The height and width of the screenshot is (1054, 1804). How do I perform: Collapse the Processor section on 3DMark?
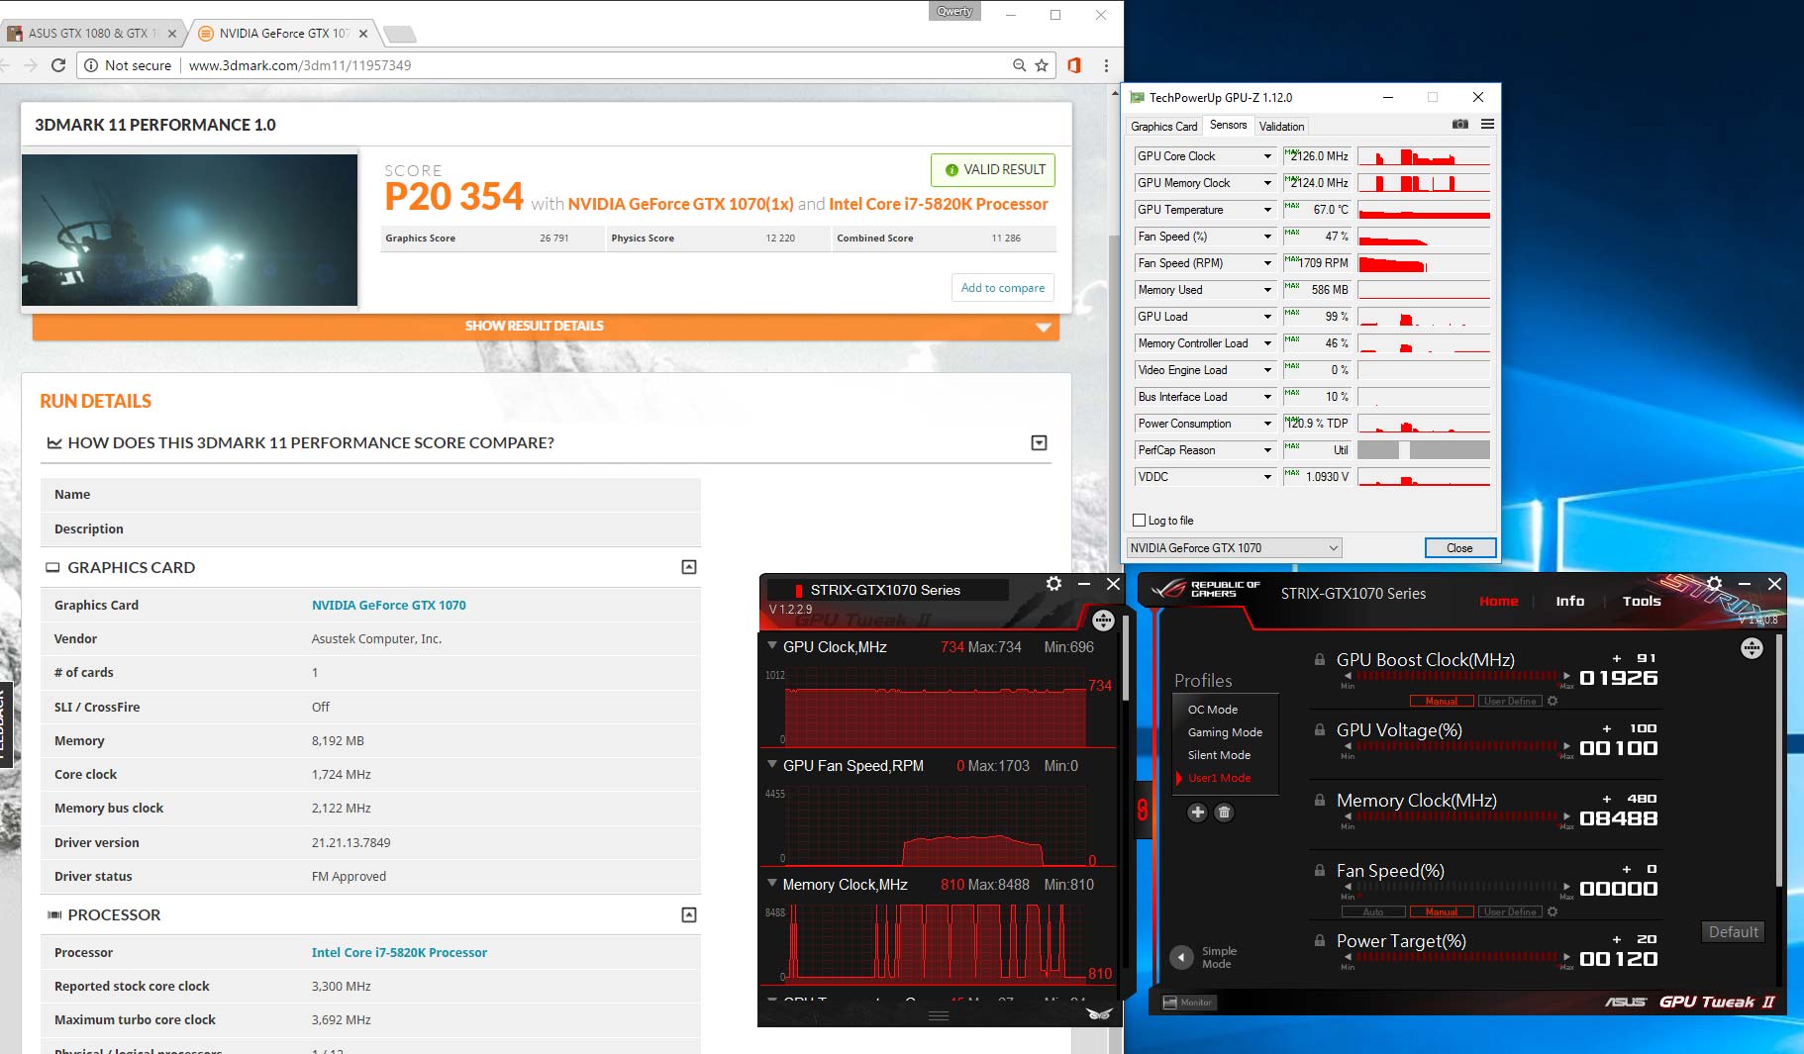point(689,914)
